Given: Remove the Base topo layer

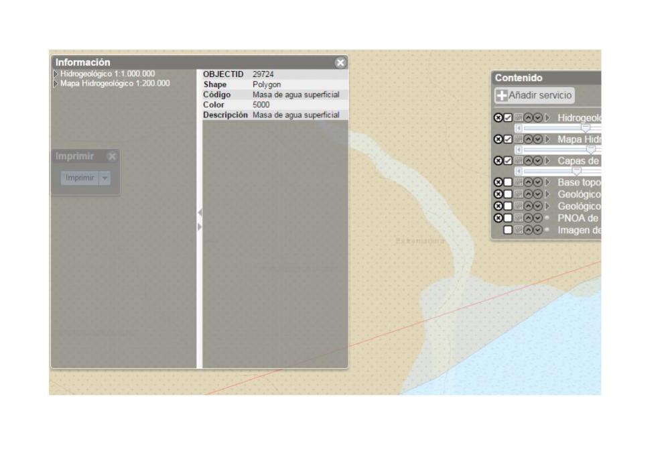Looking at the screenshot, I should 498,182.
